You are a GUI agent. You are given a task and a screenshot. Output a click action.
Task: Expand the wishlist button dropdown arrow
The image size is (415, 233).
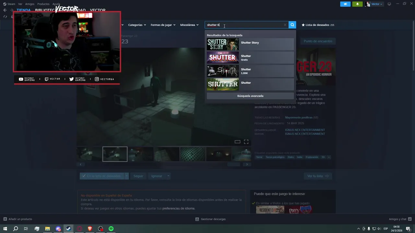coord(126,176)
